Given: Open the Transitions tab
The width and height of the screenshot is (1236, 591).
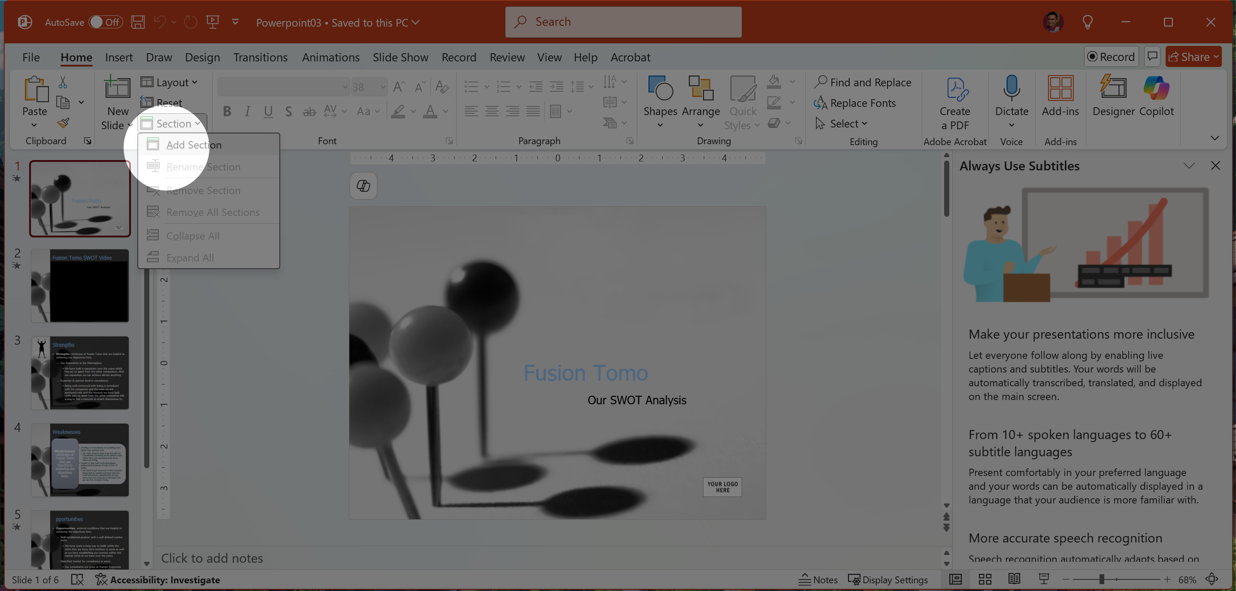Looking at the screenshot, I should point(260,57).
